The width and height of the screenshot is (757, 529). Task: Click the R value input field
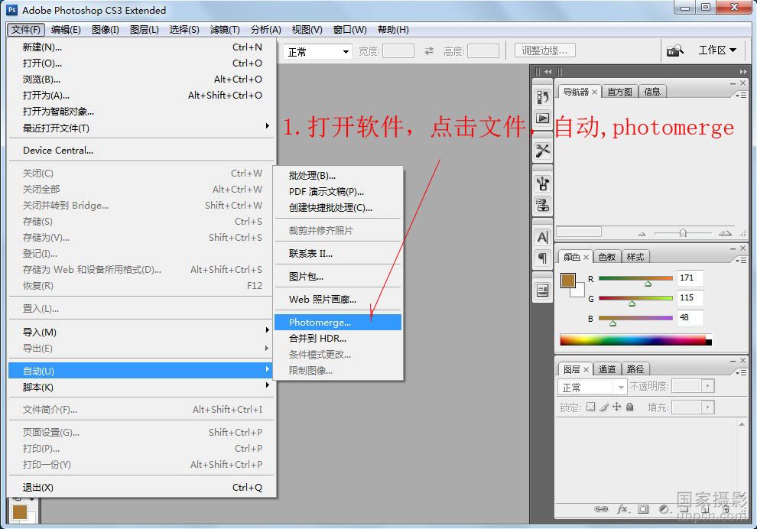point(690,277)
